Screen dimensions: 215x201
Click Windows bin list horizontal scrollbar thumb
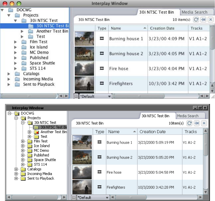tap(131, 197)
